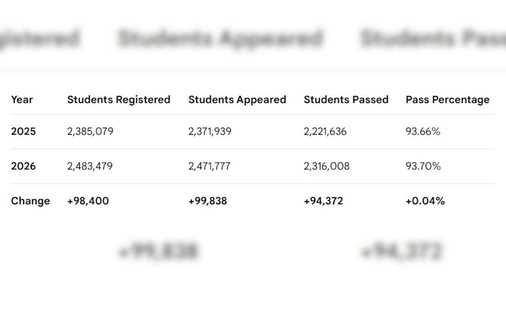The image size is (506, 311).
Task: Select the 2,385,079 registered value
Action: (90, 131)
